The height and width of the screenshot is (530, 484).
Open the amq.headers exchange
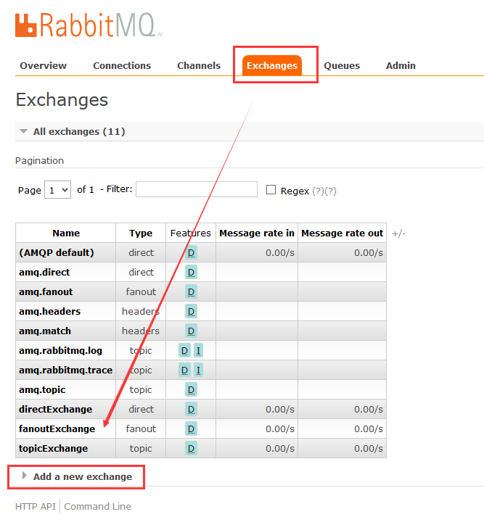click(50, 311)
